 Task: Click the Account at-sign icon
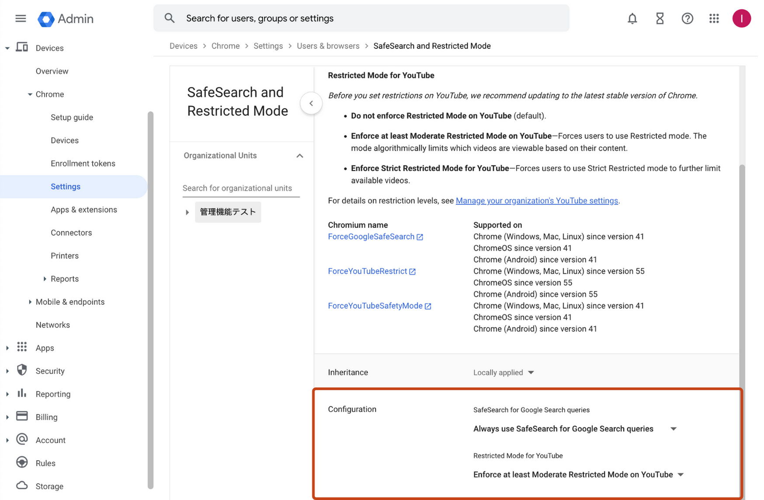(x=22, y=439)
